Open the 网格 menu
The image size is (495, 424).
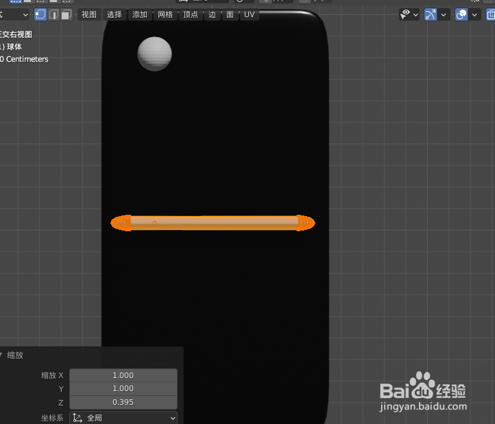coord(165,14)
